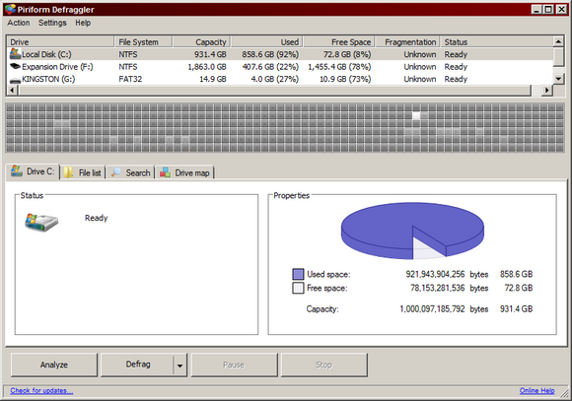Click the Drive map blocks icon
This screenshot has width=572, height=401.
165,172
